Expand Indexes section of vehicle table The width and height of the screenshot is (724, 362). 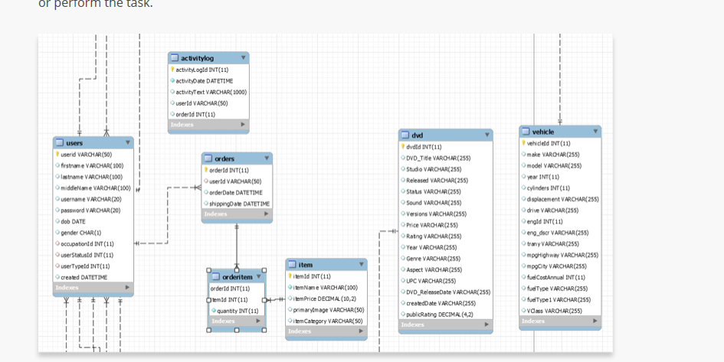[595, 321]
